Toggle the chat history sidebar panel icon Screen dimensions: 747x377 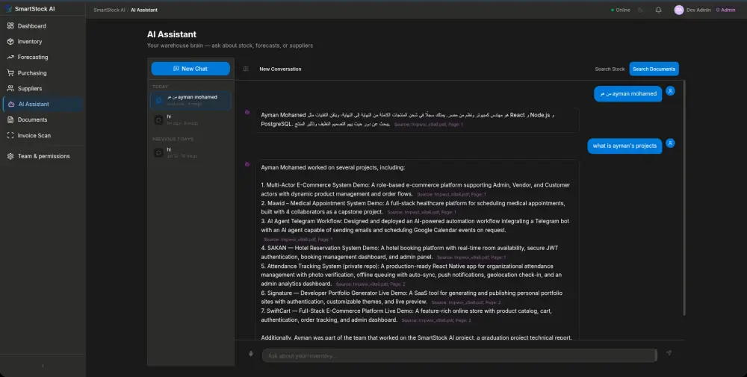[x=246, y=69]
